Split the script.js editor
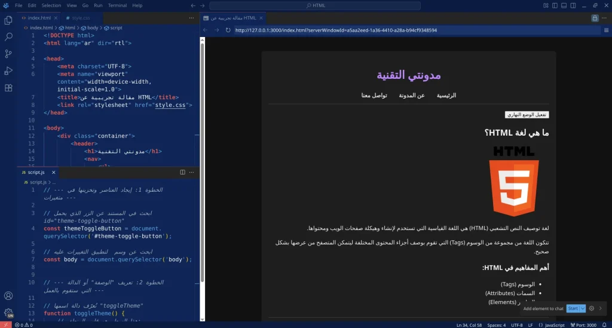The image size is (612, 328). 182,172
